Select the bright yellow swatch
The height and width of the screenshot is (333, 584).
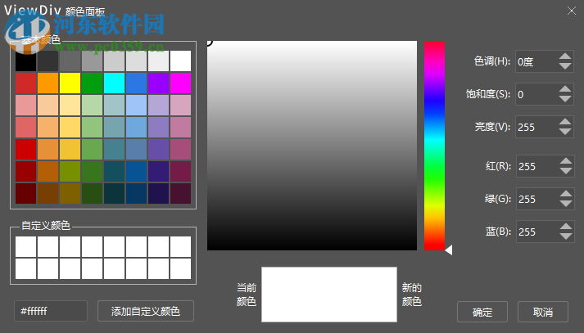click(x=70, y=83)
